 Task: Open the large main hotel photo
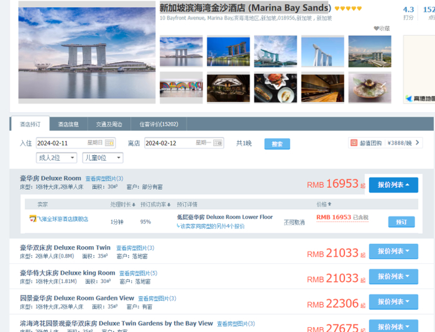click(87, 53)
